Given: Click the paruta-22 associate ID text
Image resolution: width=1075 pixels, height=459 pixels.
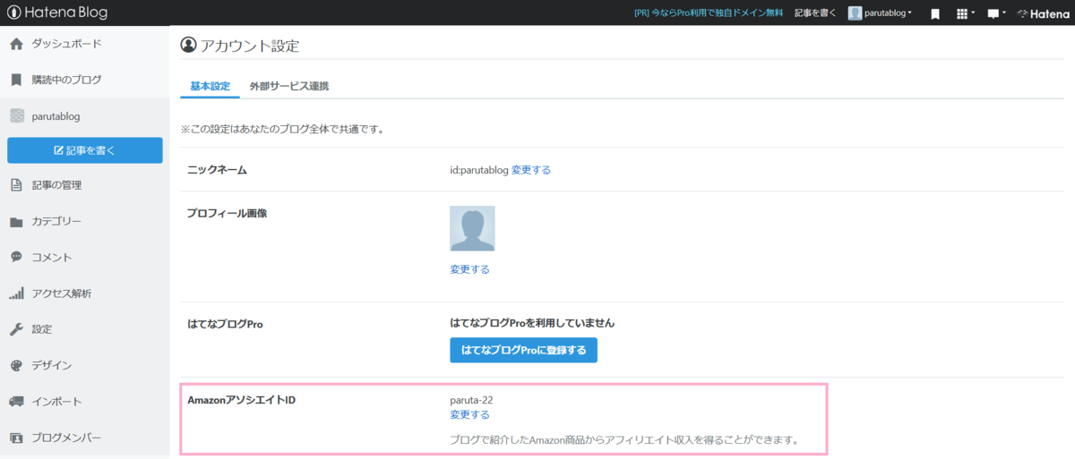Looking at the screenshot, I should pyautogui.click(x=471, y=401).
